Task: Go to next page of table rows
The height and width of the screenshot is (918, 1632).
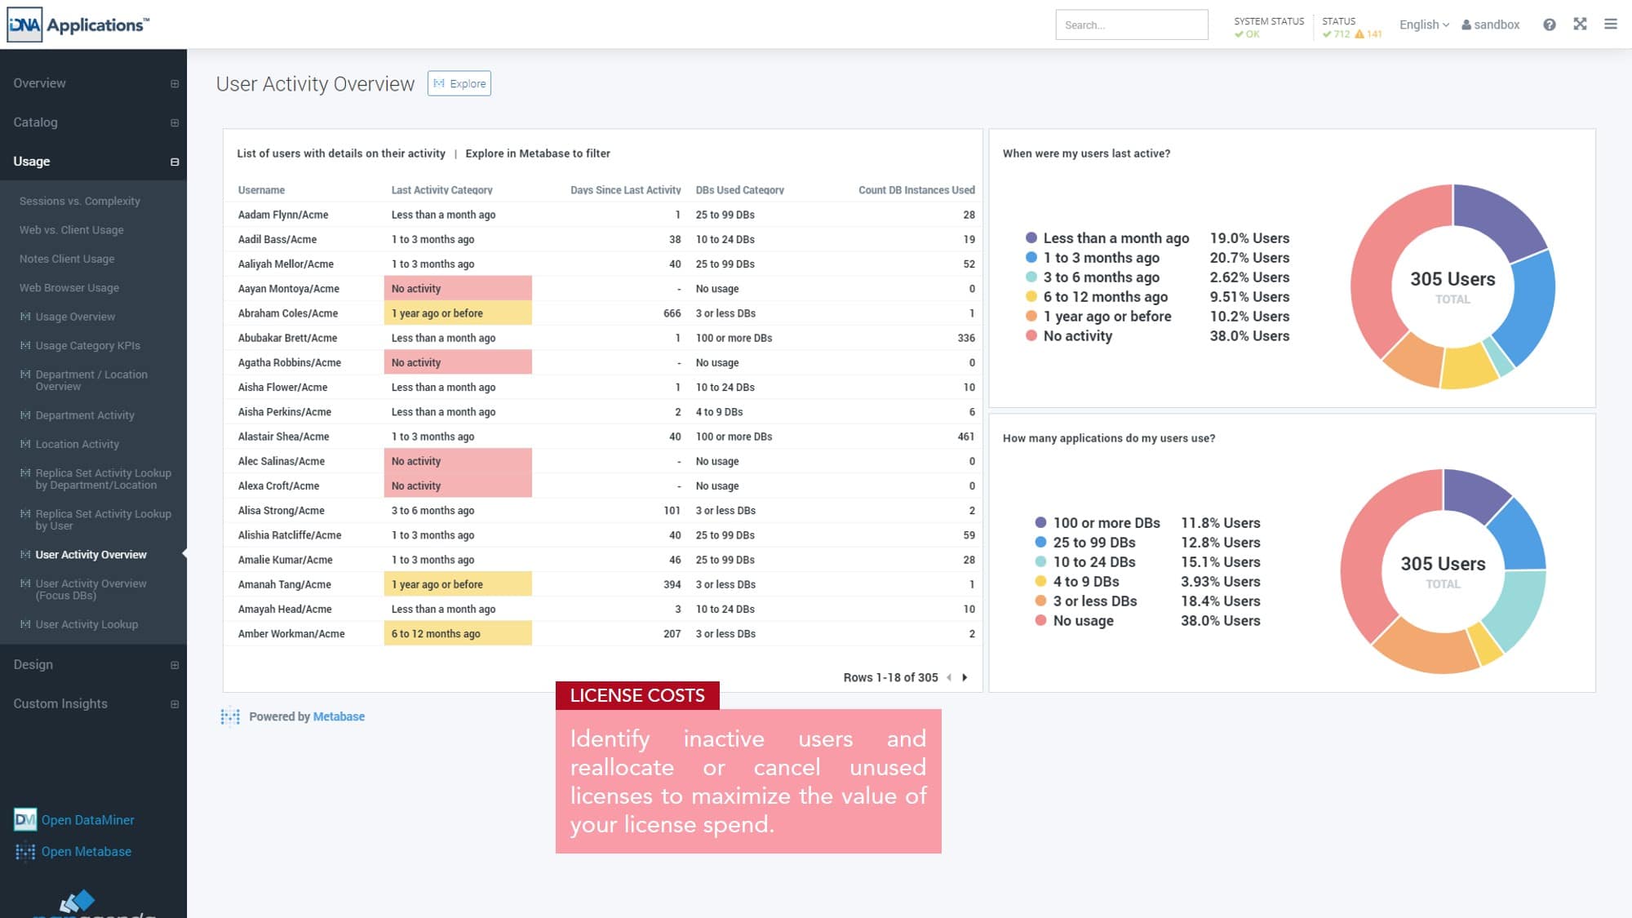Action: pyautogui.click(x=965, y=677)
